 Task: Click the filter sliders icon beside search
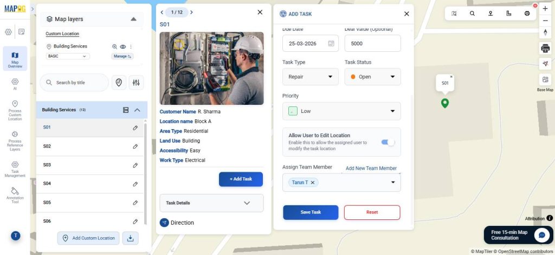136,83
